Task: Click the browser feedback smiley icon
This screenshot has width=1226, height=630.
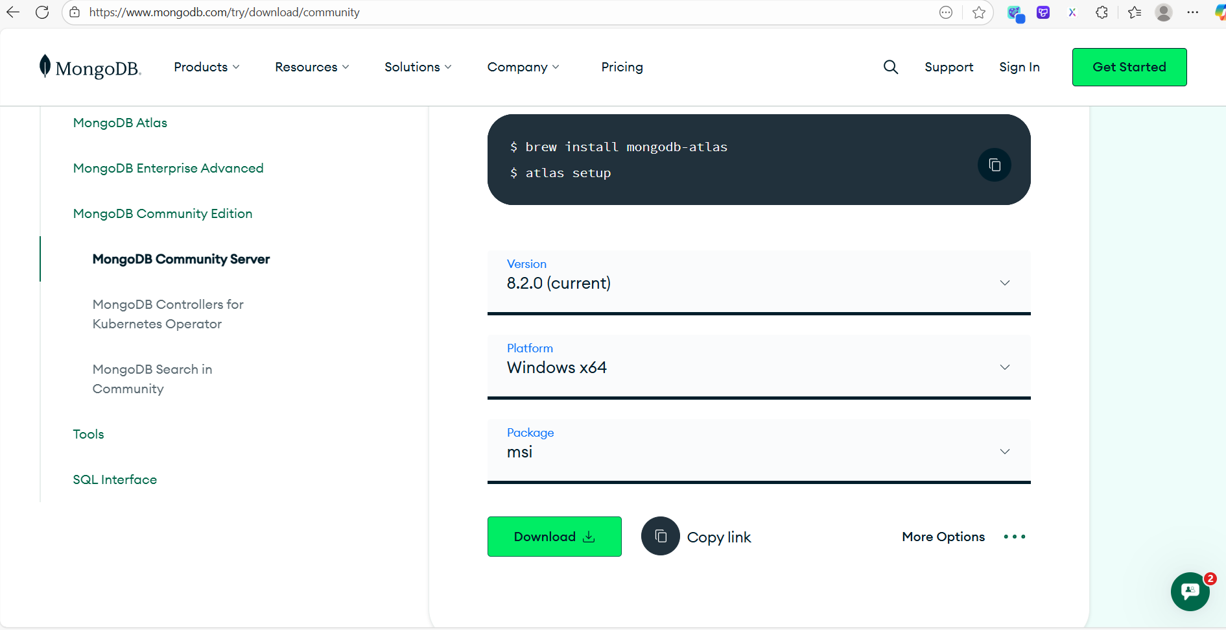Action: pos(946,12)
